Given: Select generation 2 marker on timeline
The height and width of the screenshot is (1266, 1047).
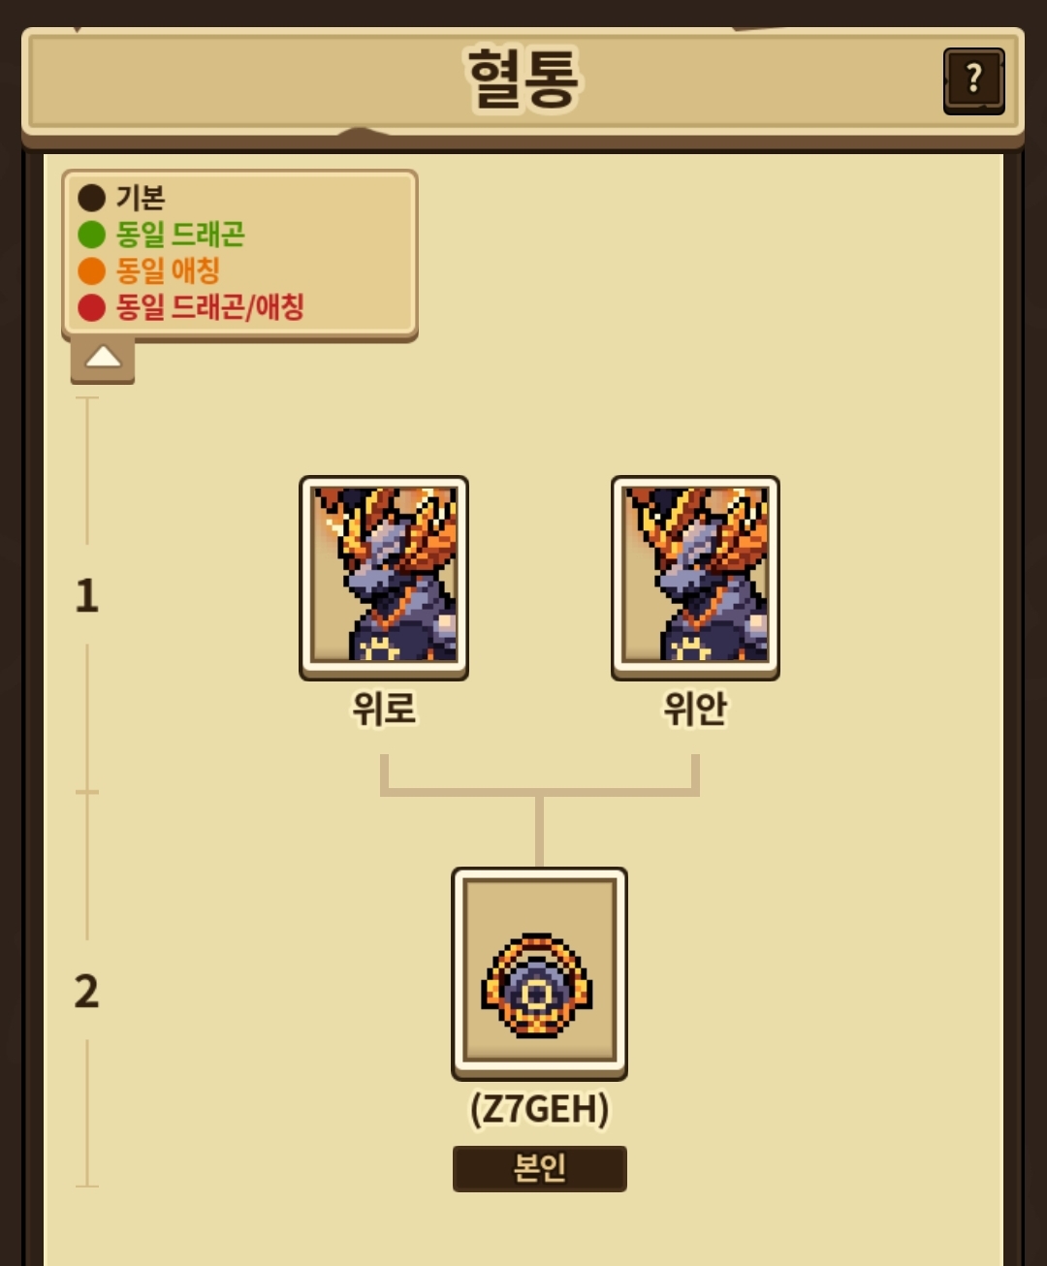Looking at the screenshot, I should 87,991.
